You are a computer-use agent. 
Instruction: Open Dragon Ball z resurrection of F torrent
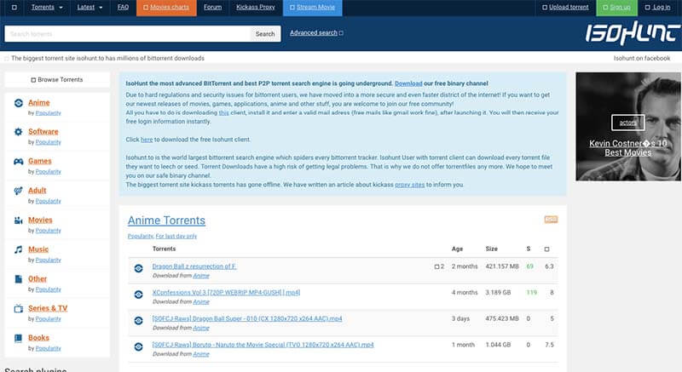[194, 266]
